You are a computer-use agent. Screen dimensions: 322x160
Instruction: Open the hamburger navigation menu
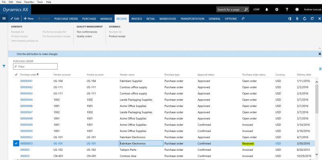(4, 18)
